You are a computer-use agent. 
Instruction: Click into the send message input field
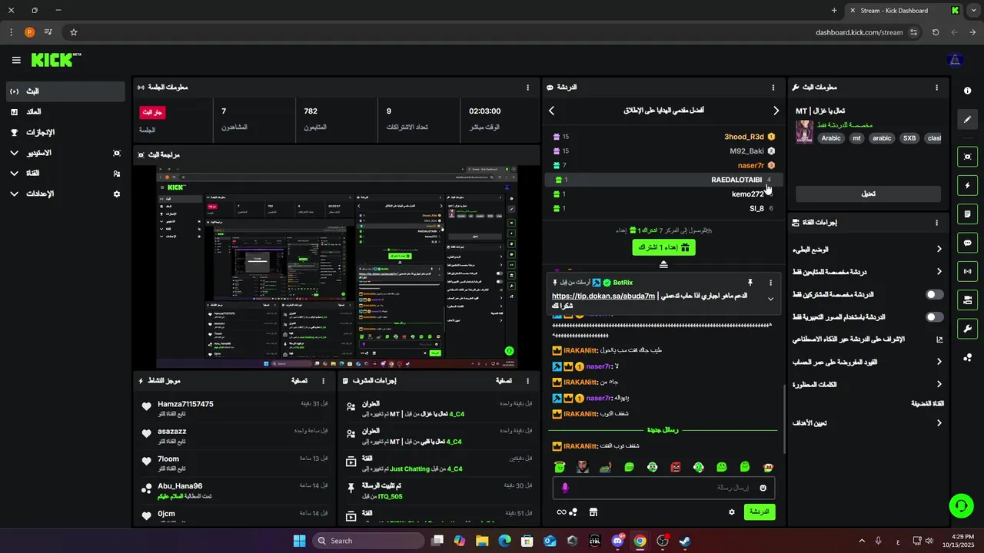coord(663,488)
